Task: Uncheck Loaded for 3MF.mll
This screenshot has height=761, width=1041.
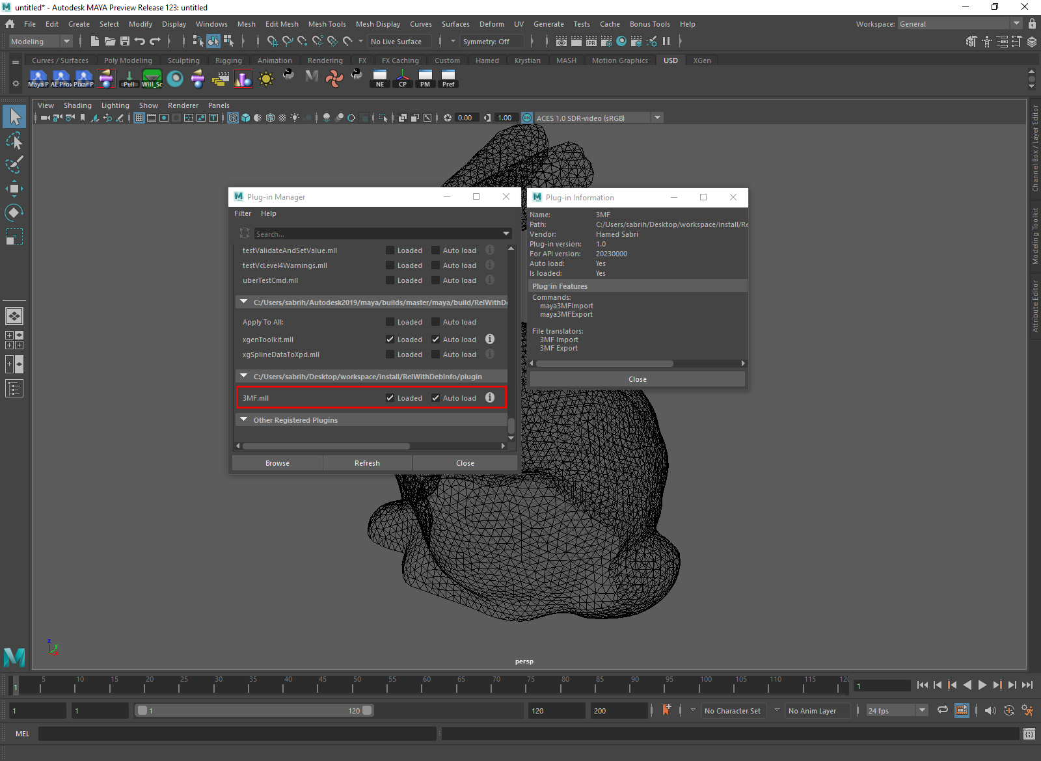Action: coord(390,398)
